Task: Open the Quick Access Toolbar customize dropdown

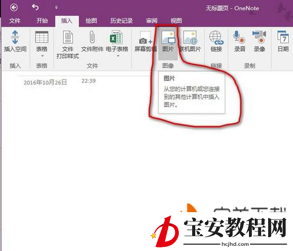Action: 56,8
